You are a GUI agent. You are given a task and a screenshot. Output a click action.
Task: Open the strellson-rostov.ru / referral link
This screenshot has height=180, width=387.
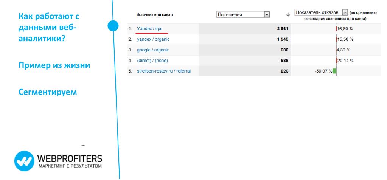[x=164, y=71]
